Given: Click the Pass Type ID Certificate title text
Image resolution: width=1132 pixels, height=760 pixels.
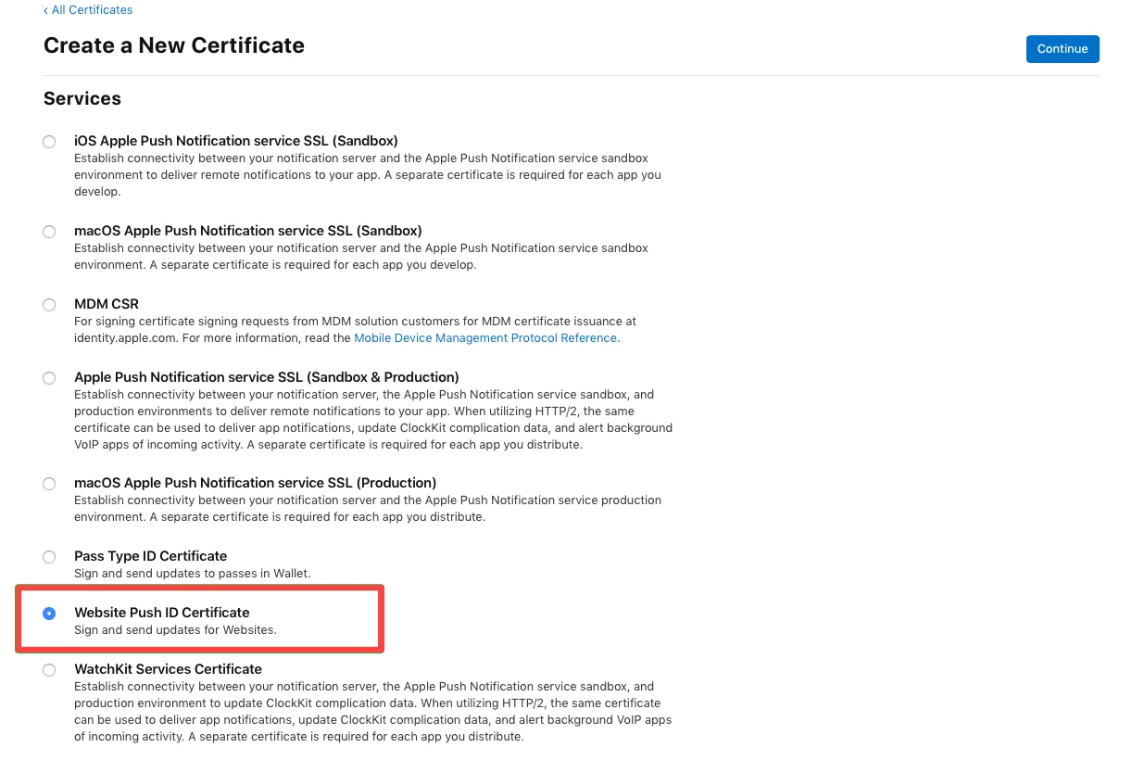Looking at the screenshot, I should click(x=150, y=556).
